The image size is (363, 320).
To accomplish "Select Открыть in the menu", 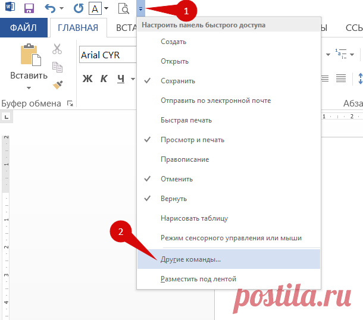I will (229, 61).
